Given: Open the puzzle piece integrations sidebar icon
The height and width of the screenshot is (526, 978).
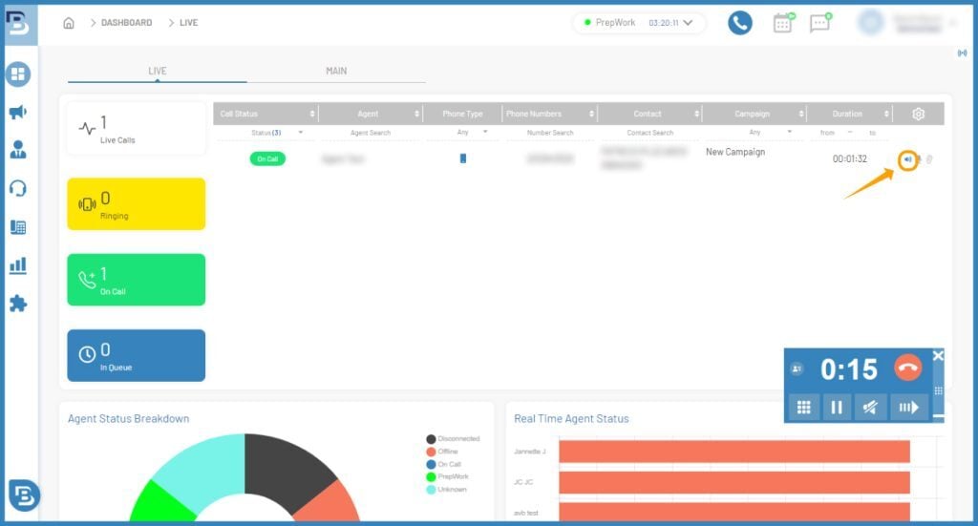Looking at the screenshot, I should click(18, 304).
